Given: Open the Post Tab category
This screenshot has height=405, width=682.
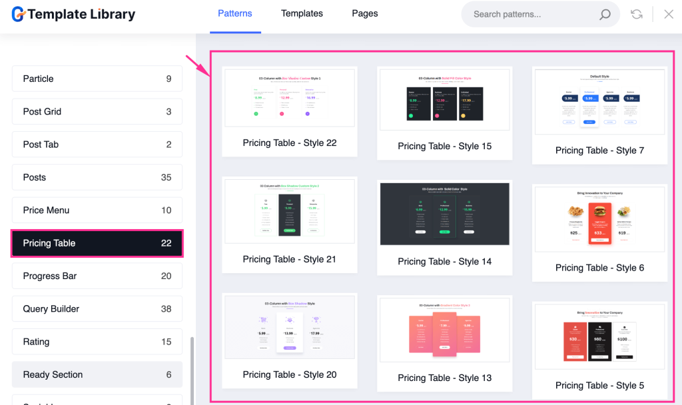Looking at the screenshot, I should click(97, 145).
